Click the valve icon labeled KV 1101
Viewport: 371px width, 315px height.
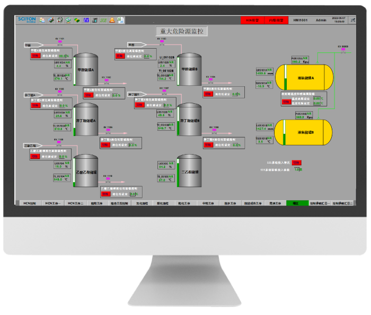coord(59,42)
